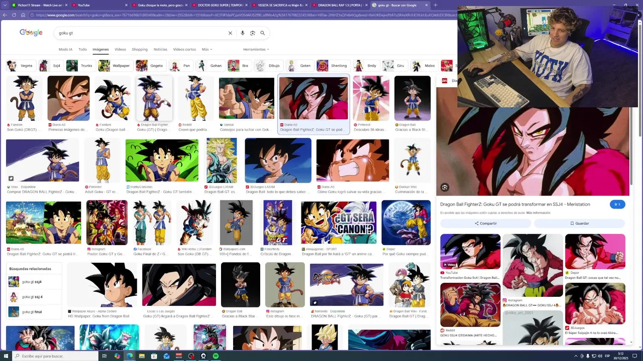Click the share icon in Compartir button

tap(477, 224)
